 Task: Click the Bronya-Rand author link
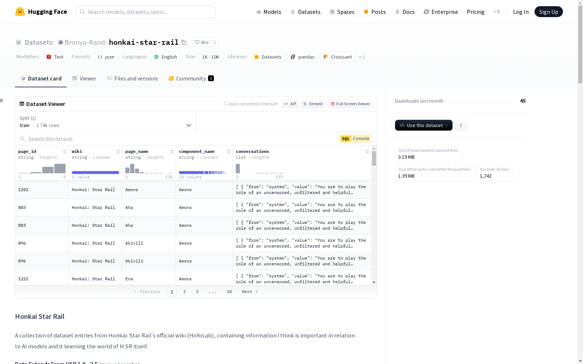click(x=85, y=42)
